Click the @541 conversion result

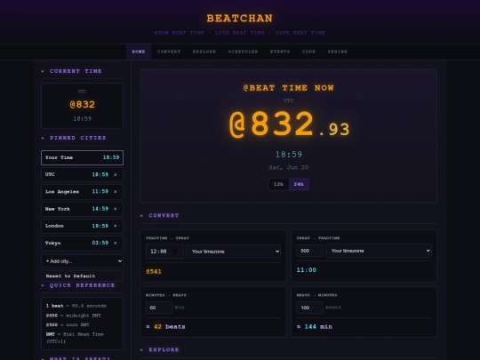point(154,271)
